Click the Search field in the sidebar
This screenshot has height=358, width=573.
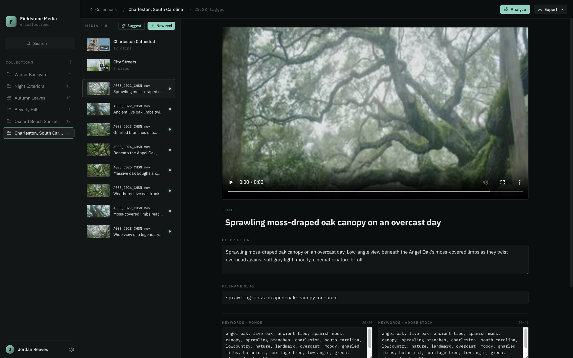tap(40, 43)
